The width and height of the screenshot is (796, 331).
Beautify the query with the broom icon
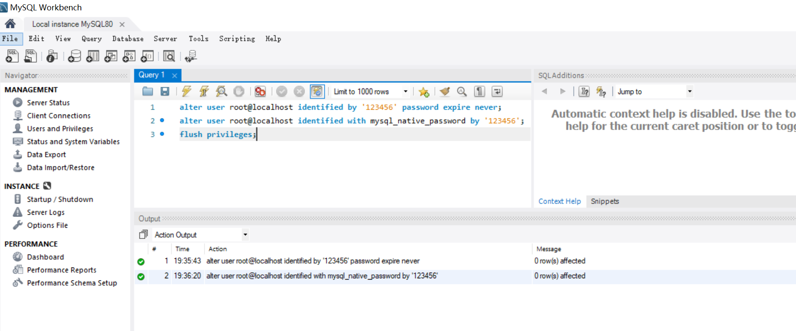[445, 91]
